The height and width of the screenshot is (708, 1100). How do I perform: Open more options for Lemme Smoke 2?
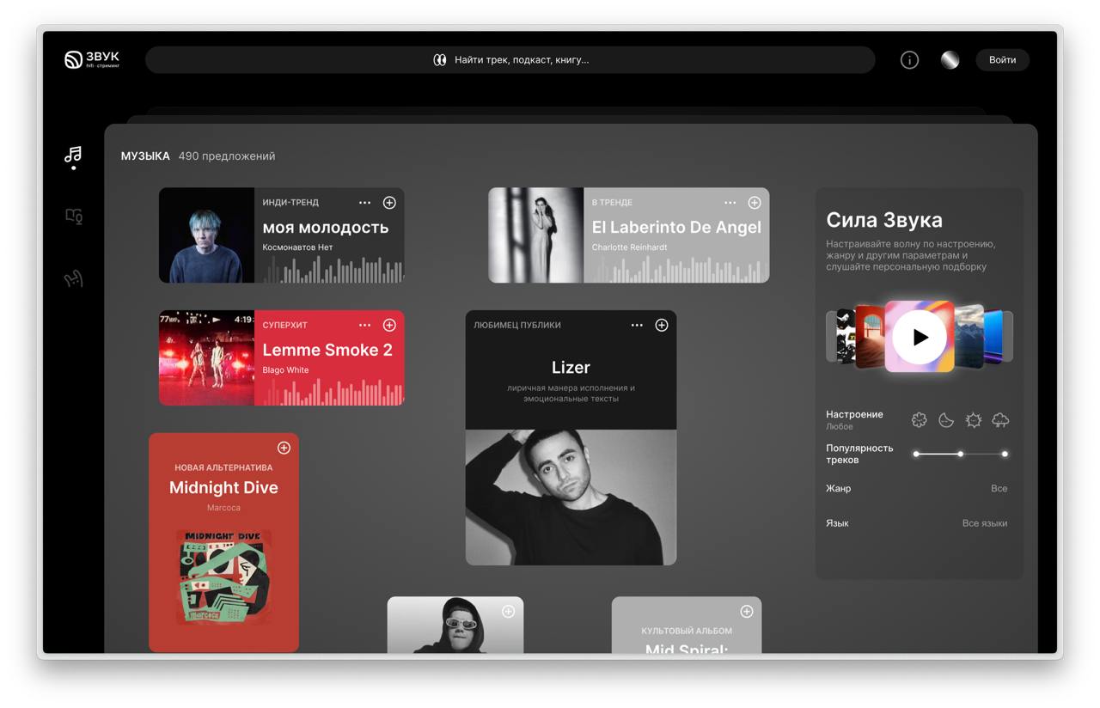click(x=365, y=326)
